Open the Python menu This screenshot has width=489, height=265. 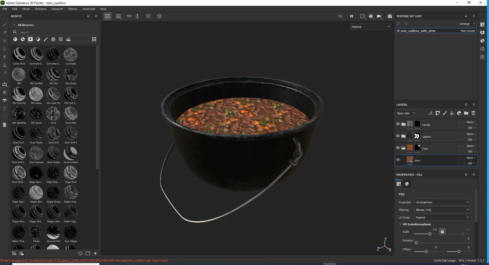(x=73, y=9)
